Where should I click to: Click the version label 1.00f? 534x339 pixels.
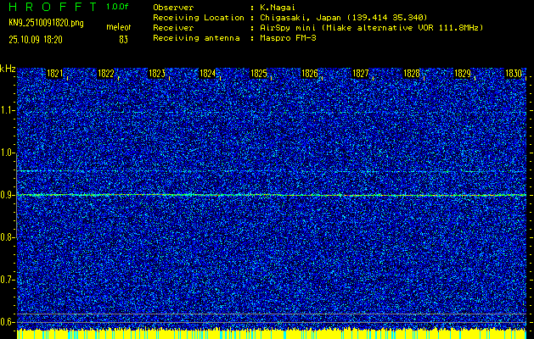pyautogui.click(x=117, y=7)
